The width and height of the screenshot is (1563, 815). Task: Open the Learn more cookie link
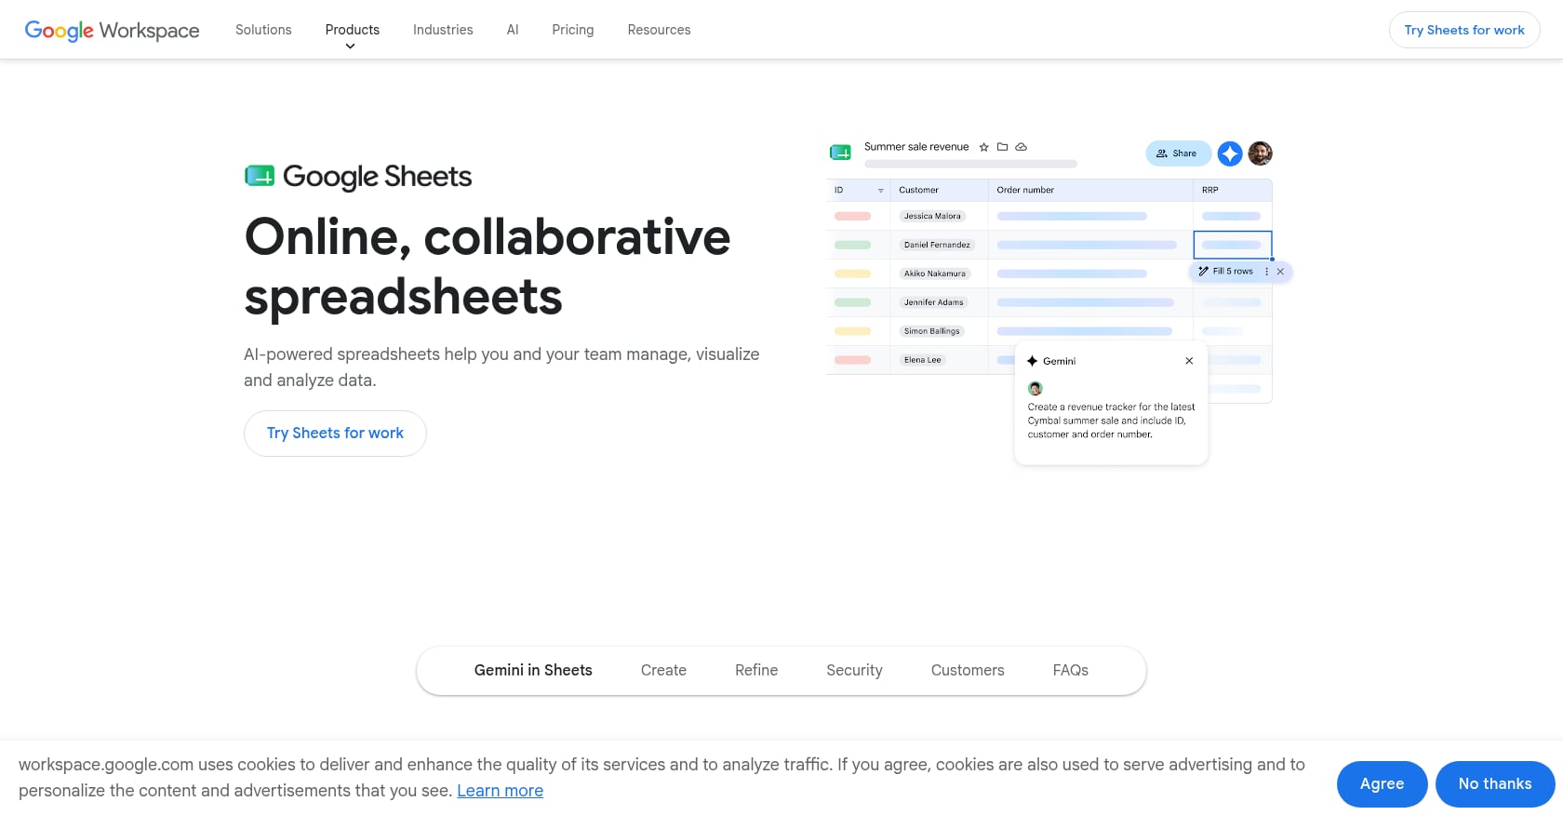click(x=500, y=791)
